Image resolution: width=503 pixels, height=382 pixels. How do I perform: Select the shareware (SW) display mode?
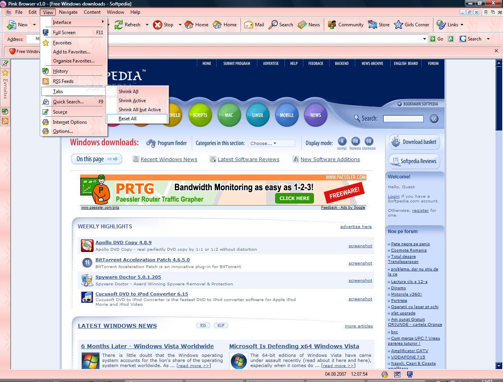tap(369, 141)
